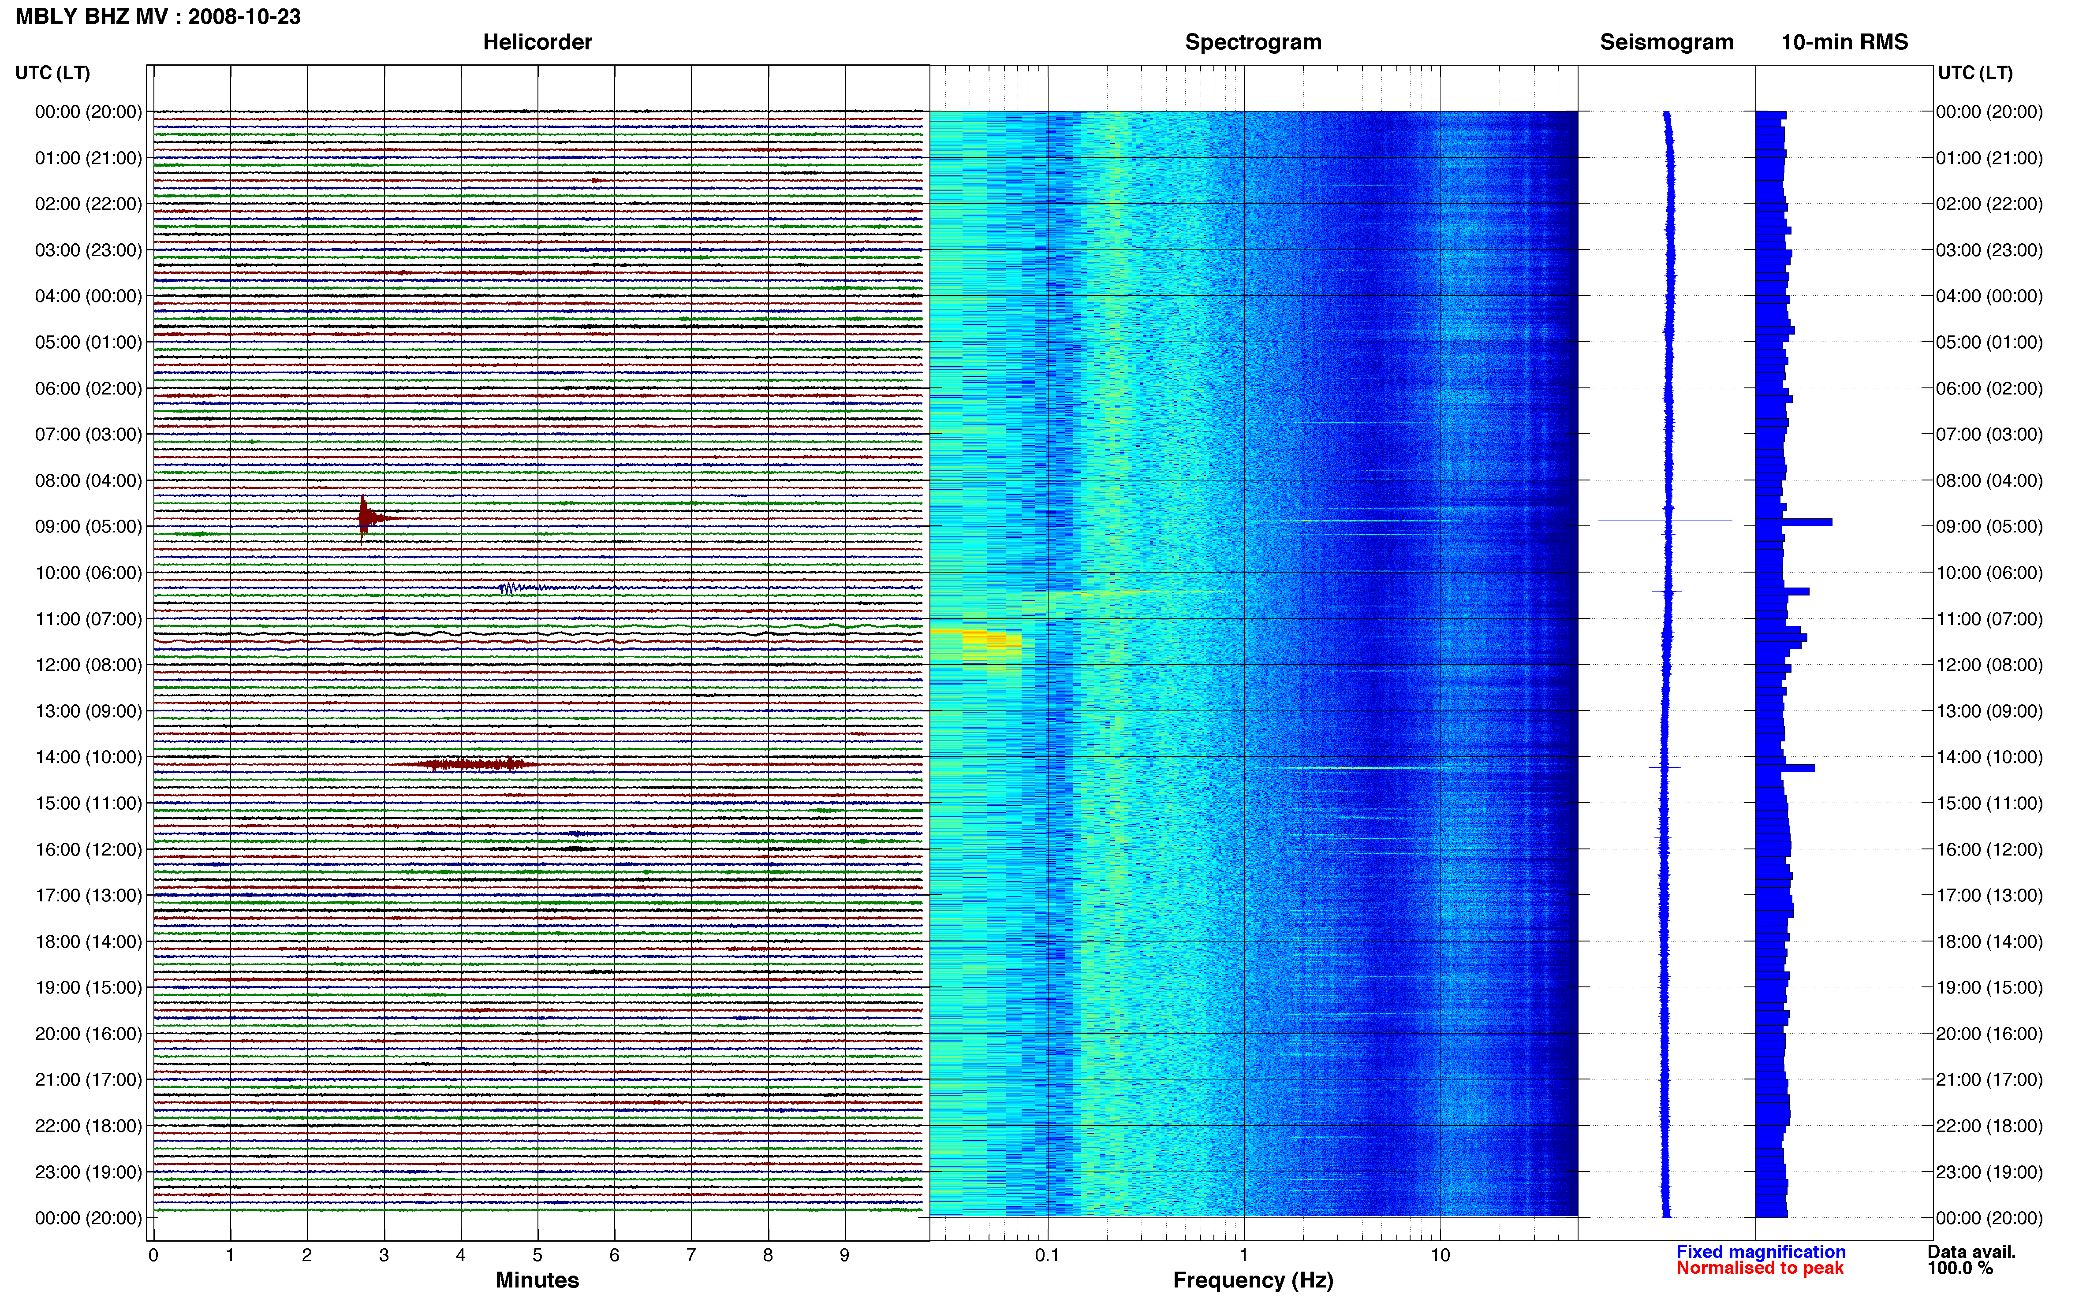Click the 'Data avail.' label
Viewport: 2090px width, 1306px height.
[x=1971, y=1252]
